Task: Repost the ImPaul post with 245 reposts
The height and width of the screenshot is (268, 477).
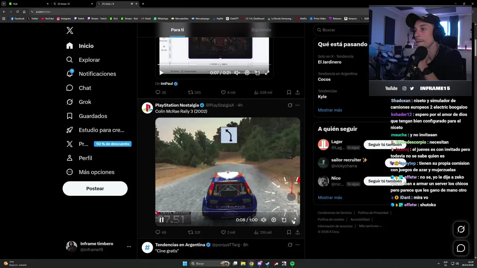Action: coord(194,92)
